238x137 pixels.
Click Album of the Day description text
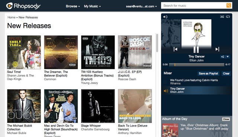pyautogui.click(x=204, y=127)
